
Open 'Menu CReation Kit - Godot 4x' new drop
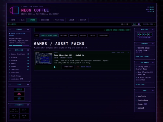[x=144, y=73]
